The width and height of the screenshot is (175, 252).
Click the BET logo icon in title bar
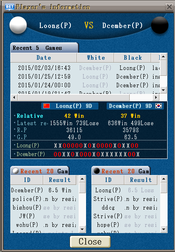[x=9, y=7]
